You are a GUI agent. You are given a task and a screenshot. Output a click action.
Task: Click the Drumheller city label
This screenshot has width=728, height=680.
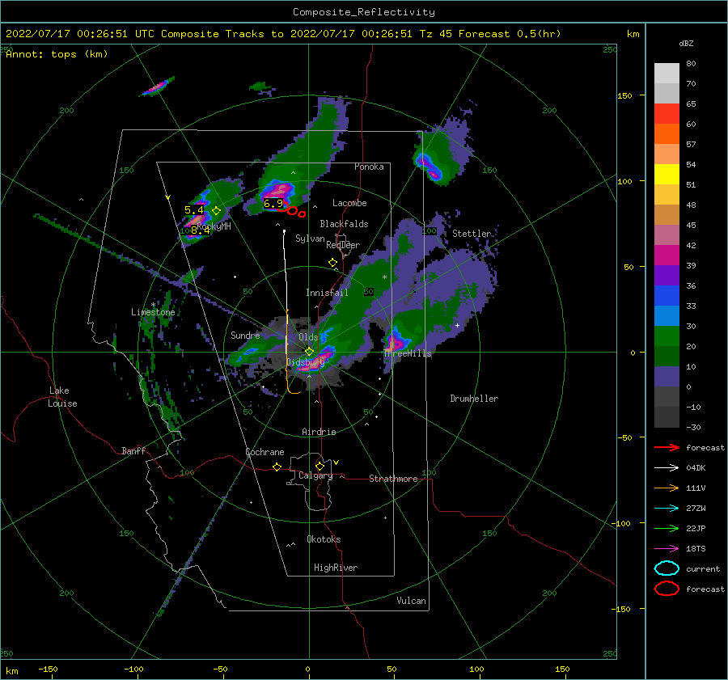474,399
